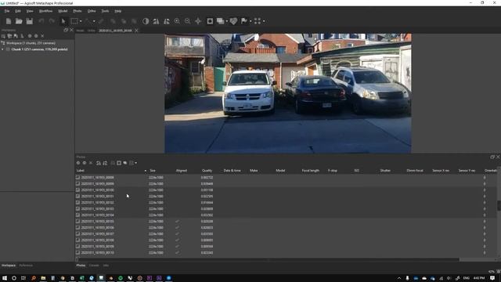501x282 pixels.
Task: Open the Workflow menu
Action: (45, 11)
